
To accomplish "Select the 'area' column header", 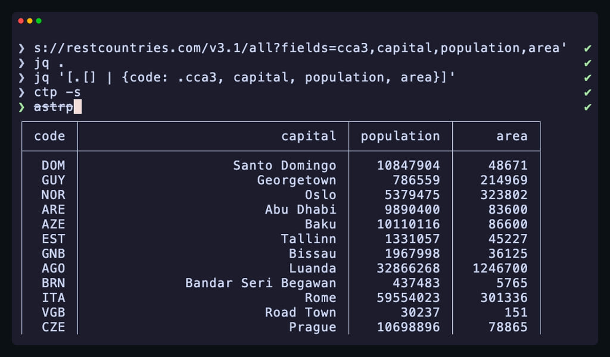I will (x=512, y=136).
